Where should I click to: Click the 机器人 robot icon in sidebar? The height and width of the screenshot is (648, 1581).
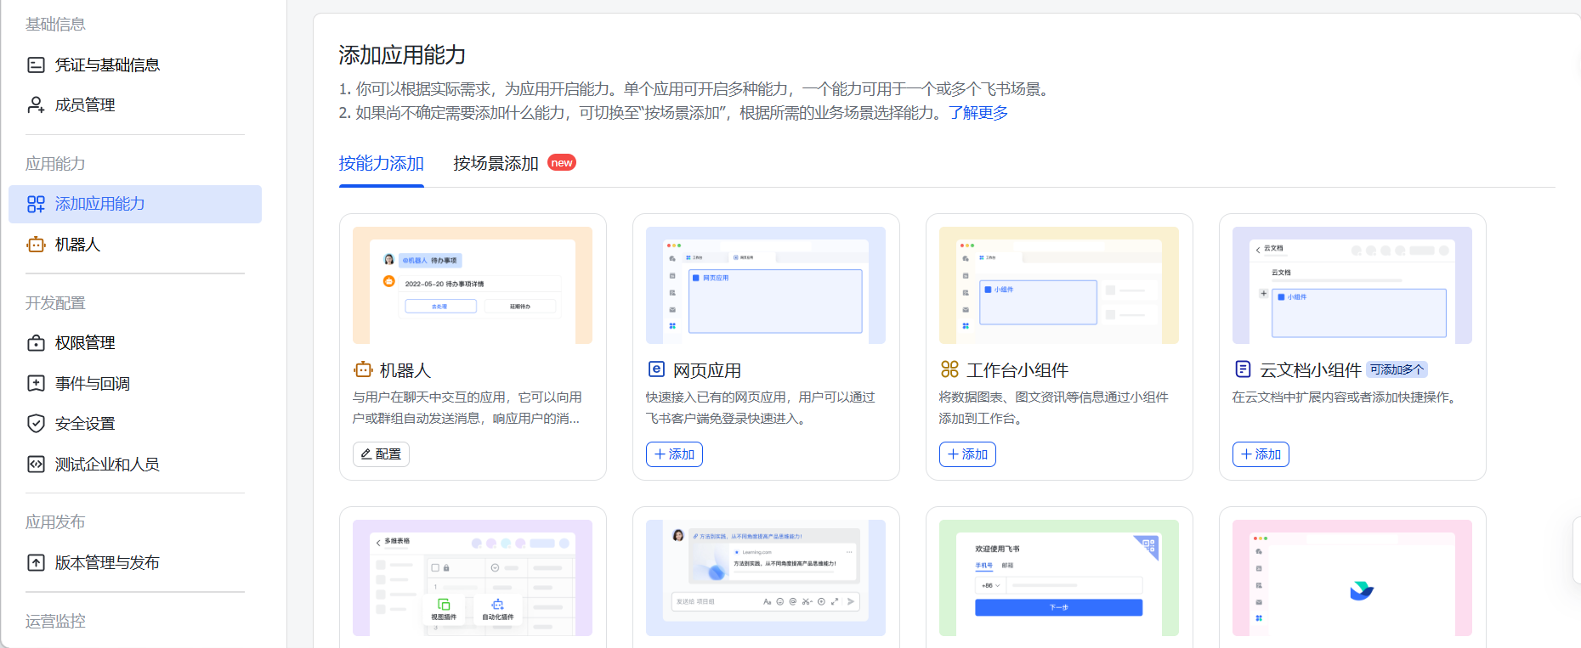(x=36, y=245)
